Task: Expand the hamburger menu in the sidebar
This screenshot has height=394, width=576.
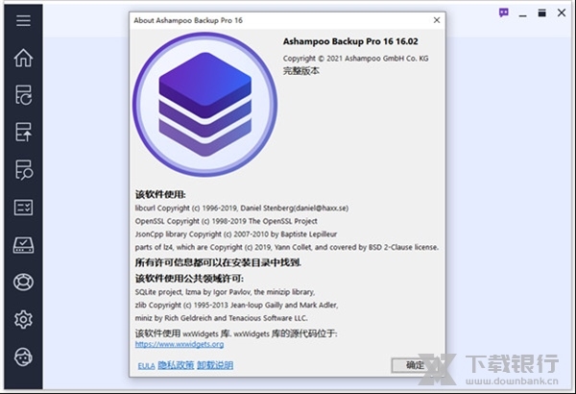Action: tap(23, 20)
